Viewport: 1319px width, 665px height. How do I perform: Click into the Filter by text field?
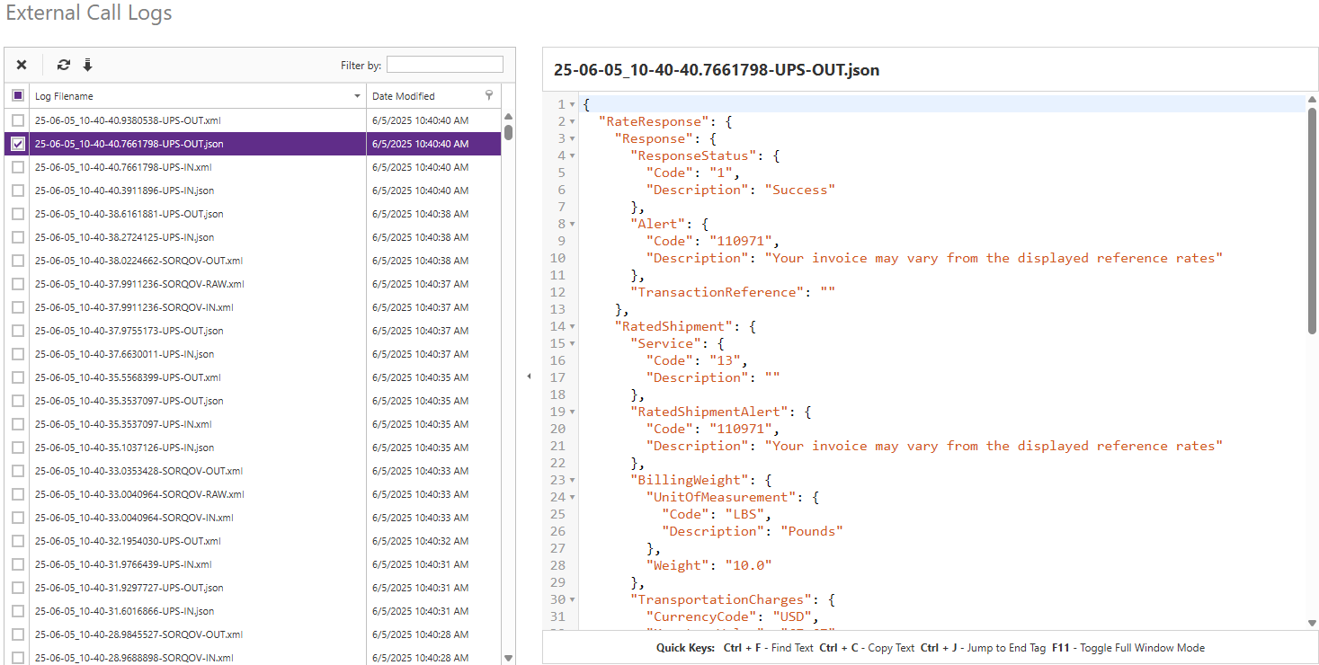pyautogui.click(x=445, y=65)
